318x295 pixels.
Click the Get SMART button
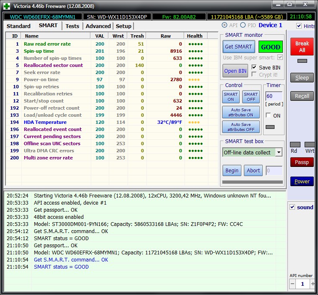tap(238, 47)
